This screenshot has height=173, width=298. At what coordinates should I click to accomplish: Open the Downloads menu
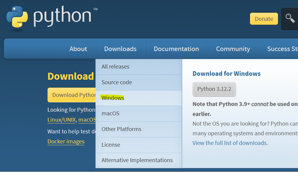tap(120, 49)
